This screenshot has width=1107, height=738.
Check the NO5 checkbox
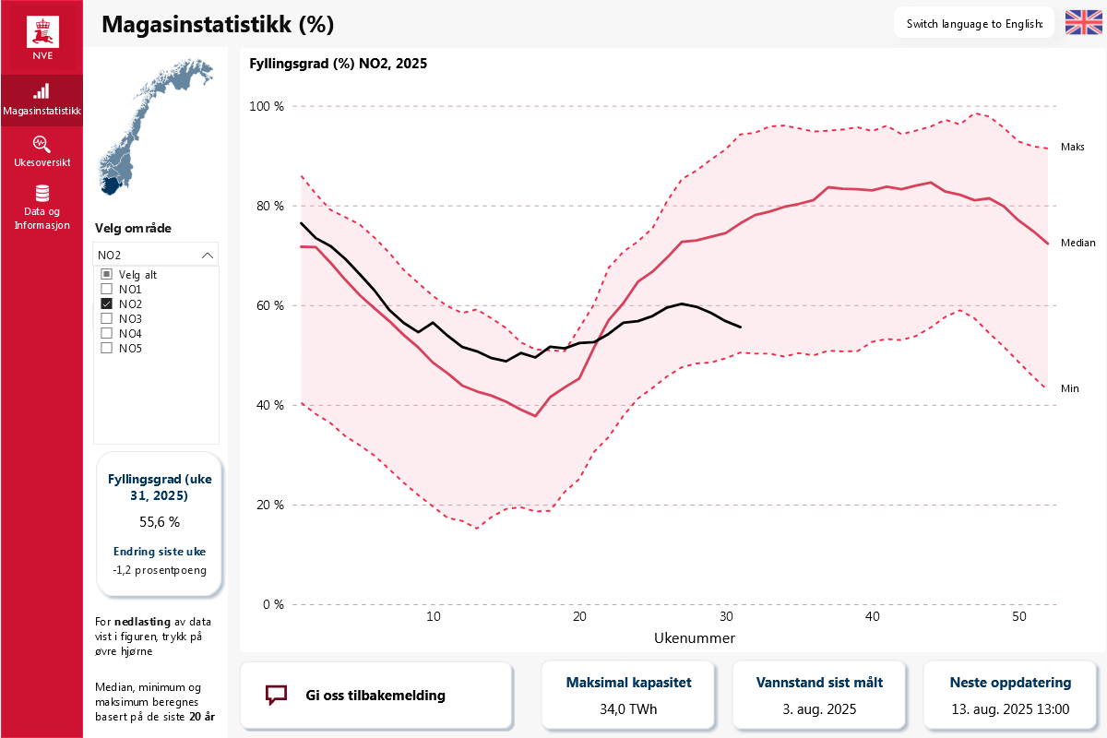(x=106, y=349)
